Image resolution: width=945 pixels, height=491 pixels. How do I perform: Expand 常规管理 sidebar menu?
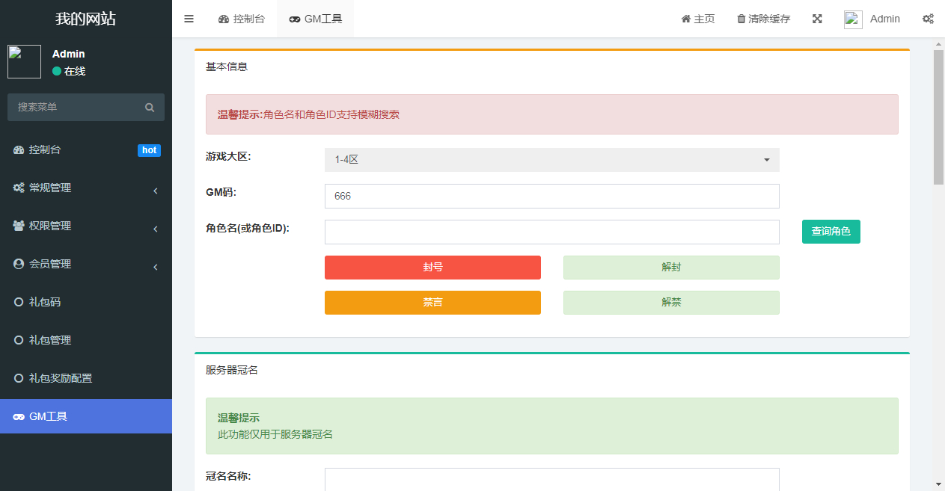[86, 188]
